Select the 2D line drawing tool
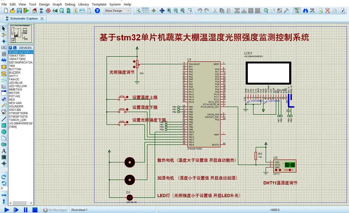Viewport: 349px width, 213px height. coord(4,119)
